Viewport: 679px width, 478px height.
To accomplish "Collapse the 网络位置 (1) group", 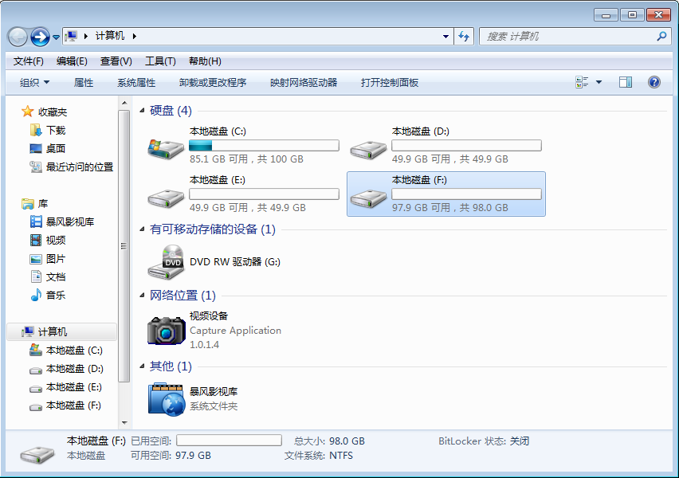I will 143,296.
